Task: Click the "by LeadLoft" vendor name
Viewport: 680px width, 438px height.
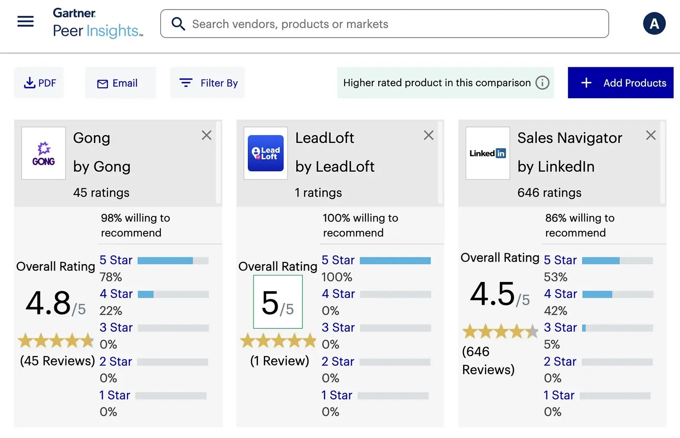Action: click(x=335, y=167)
